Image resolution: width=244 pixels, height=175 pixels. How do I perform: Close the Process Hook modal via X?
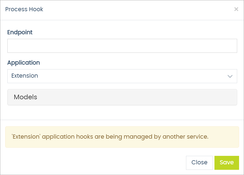236,9
